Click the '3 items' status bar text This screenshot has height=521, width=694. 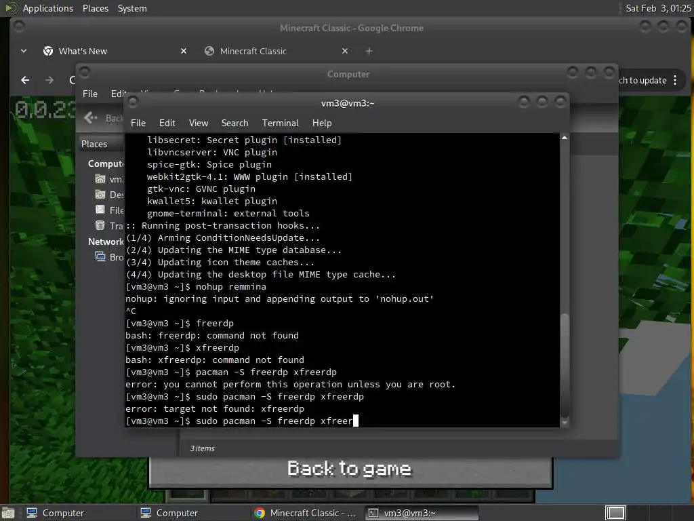(x=202, y=448)
